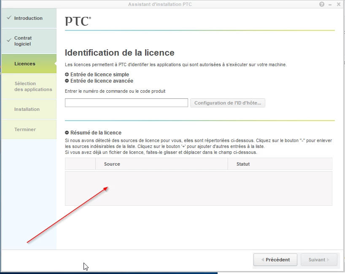
Task: Collapse Résumé de la licence section
Action: [67, 133]
